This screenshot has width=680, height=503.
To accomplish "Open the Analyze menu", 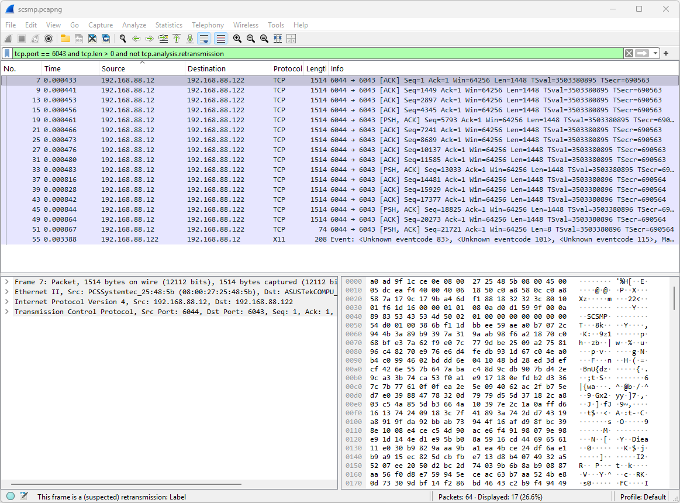I will click(x=134, y=25).
